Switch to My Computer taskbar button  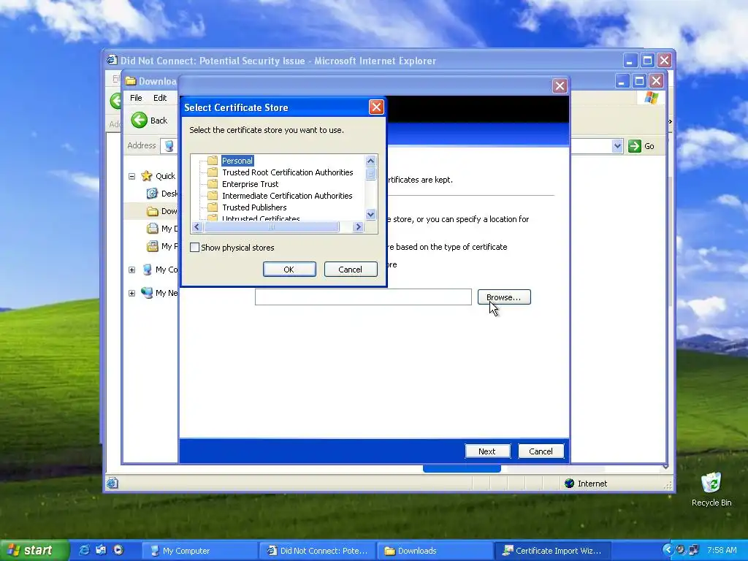(200, 551)
